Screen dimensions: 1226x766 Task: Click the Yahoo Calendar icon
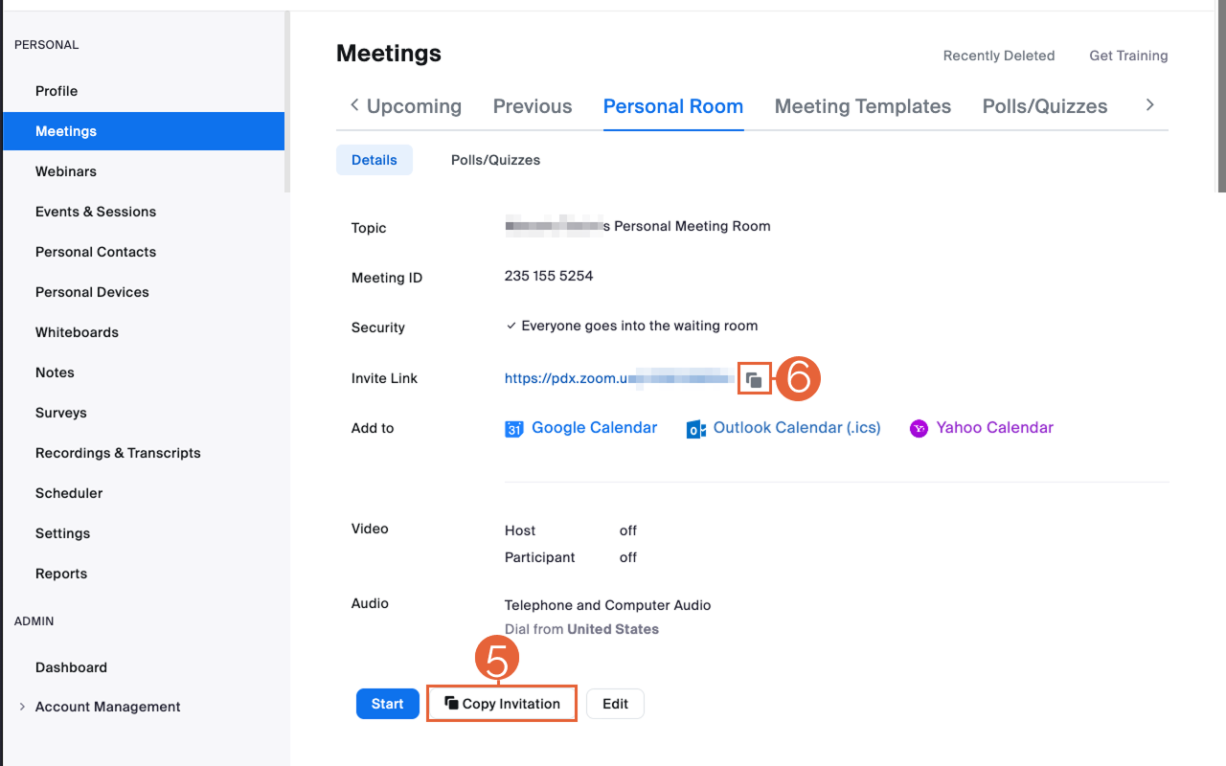point(919,429)
